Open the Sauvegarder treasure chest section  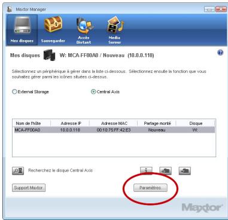[x=53, y=30]
